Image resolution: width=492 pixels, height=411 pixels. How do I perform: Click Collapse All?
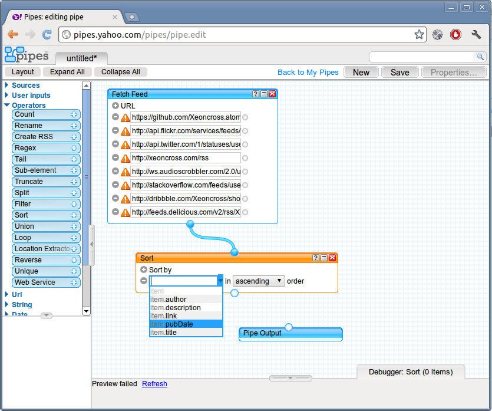(120, 72)
